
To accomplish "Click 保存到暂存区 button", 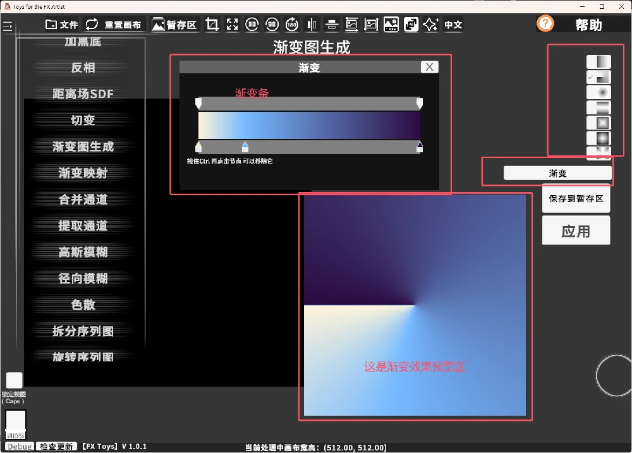I will 576,198.
